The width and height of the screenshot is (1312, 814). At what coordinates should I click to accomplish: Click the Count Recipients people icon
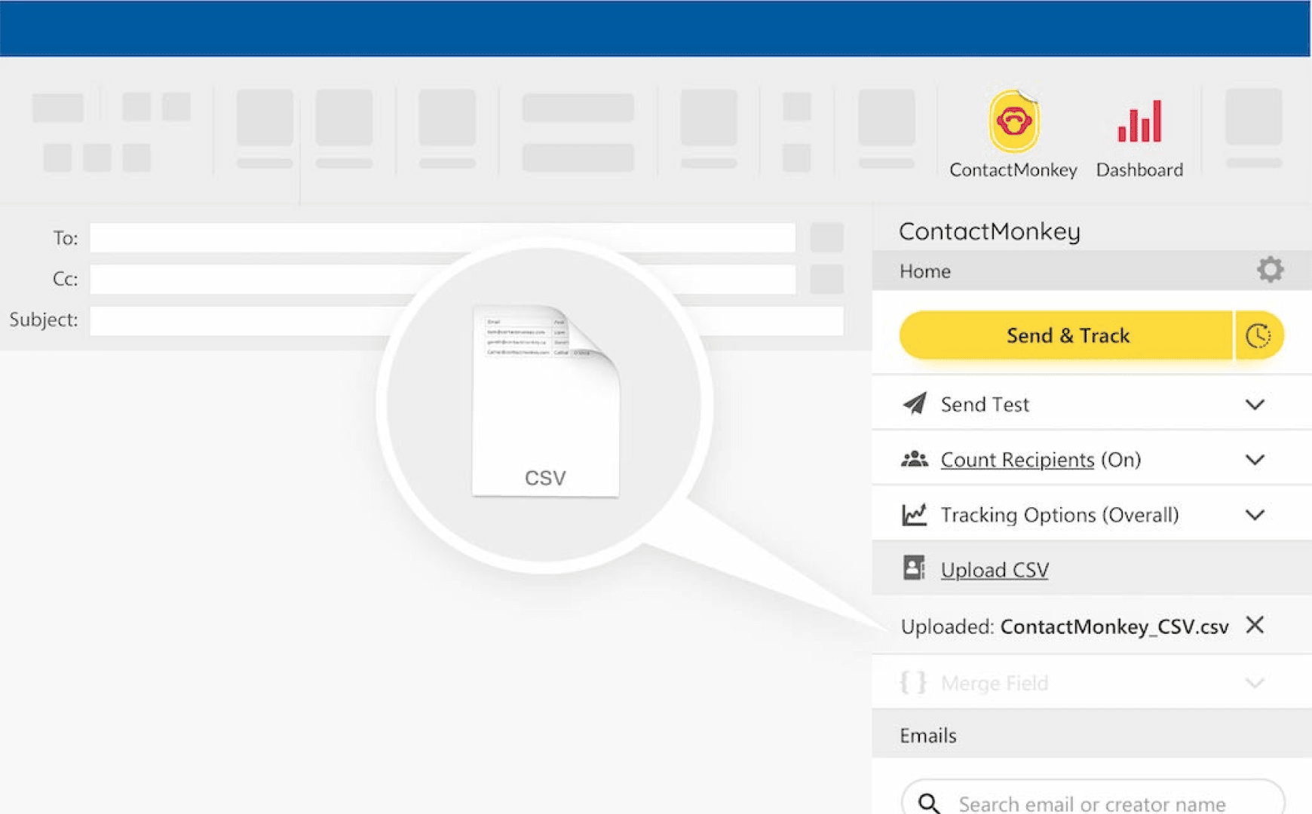pos(915,459)
